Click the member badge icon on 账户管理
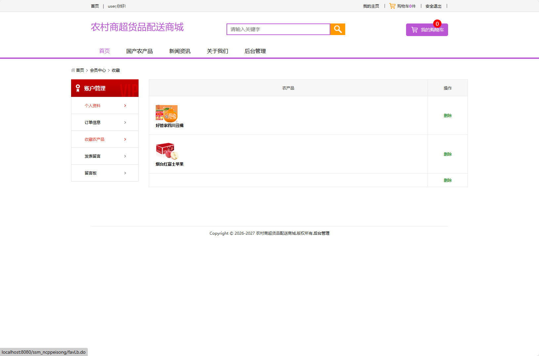 [77, 88]
